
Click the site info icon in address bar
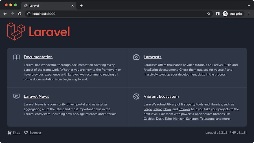[x=29, y=14]
